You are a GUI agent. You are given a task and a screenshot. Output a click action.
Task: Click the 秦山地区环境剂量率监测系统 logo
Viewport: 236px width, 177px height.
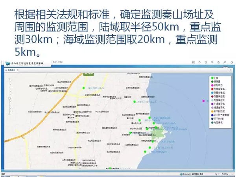(25, 63)
